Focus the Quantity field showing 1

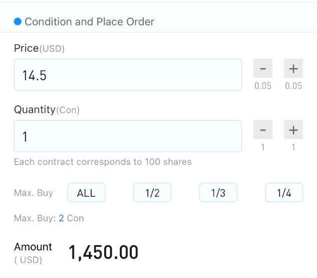128,136
